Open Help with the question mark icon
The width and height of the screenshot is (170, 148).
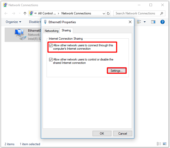162,22
